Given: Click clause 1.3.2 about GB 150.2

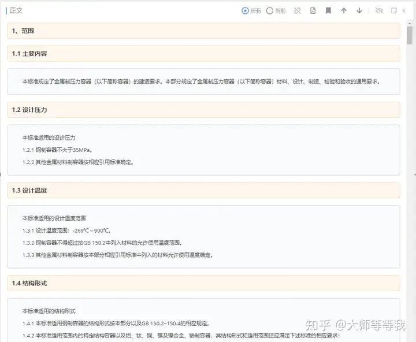Looking at the screenshot, I should [x=102, y=243].
